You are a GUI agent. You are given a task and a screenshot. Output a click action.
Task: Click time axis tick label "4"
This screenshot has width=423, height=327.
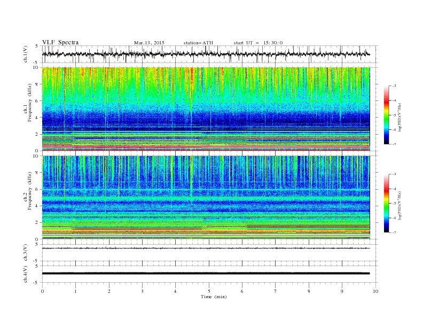click(175, 291)
